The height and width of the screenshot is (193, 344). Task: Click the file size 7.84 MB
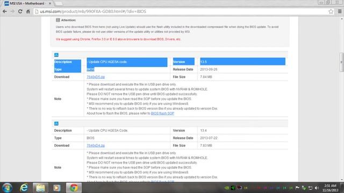click(206, 77)
